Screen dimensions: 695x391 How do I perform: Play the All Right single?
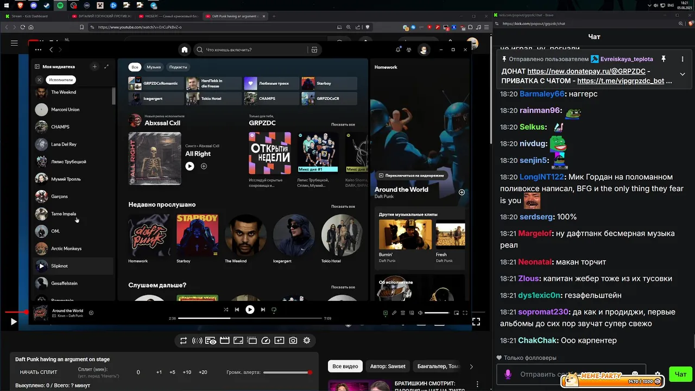pyautogui.click(x=189, y=166)
